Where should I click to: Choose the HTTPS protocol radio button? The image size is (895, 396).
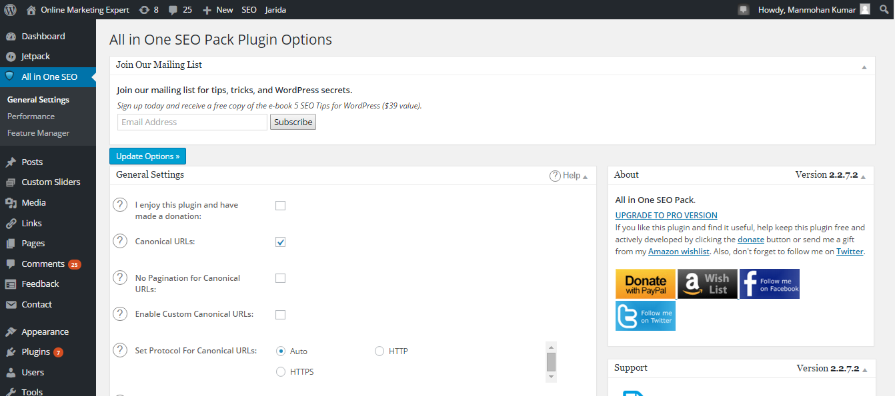pos(281,371)
